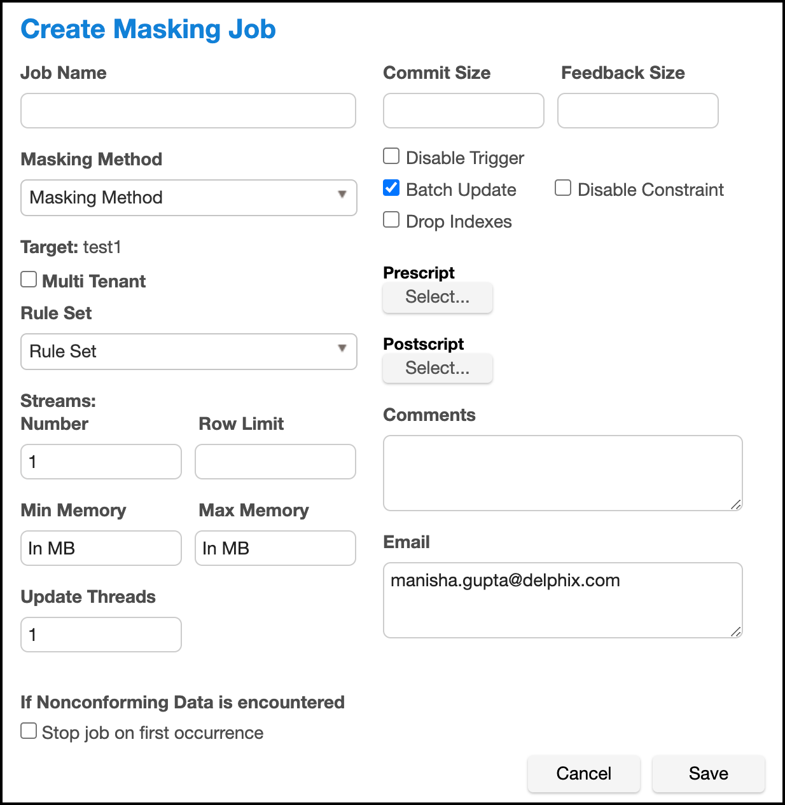Click the Job Name text field
This screenshot has width=785, height=805.
coord(188,111)
